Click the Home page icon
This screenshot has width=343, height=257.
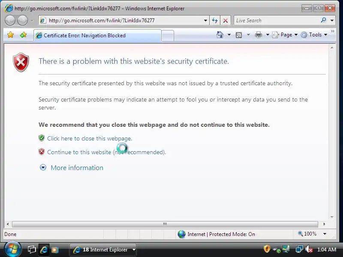(220, 35)
